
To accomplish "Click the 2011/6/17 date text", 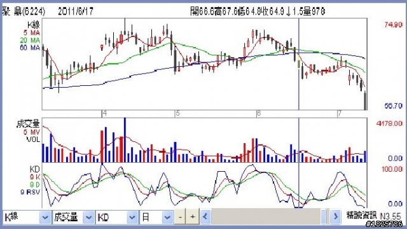I will 76,11.
